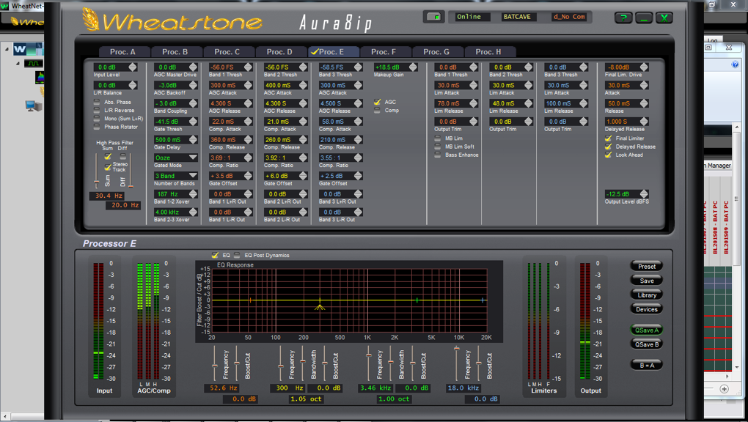Click the Save button
This screenshot has width=748, height=422.
pos(647,281)
